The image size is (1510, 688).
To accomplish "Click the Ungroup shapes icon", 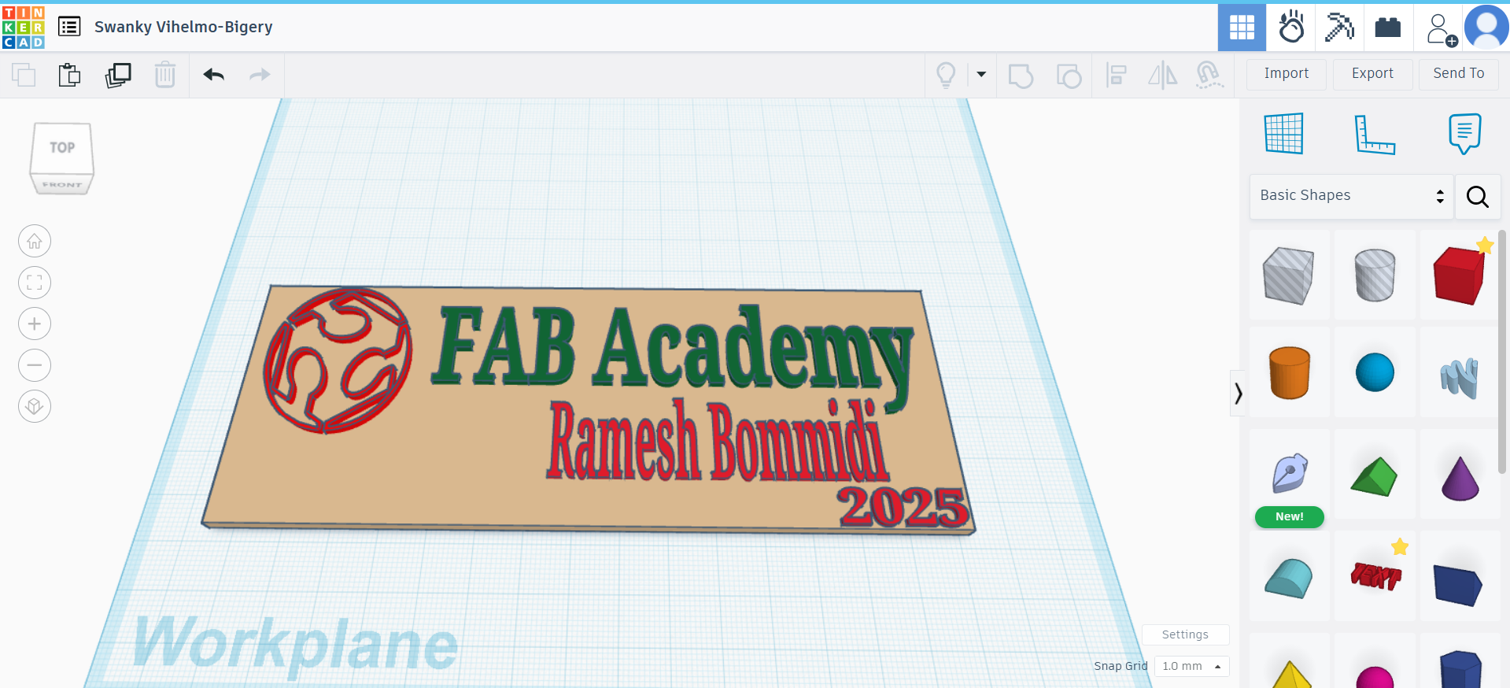I will [x=1069, y=76].
